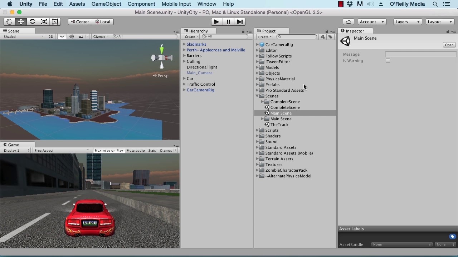This screenshot has width=458, height=257.
Task: Expand the Scripts folder
Action: [257, 130]
